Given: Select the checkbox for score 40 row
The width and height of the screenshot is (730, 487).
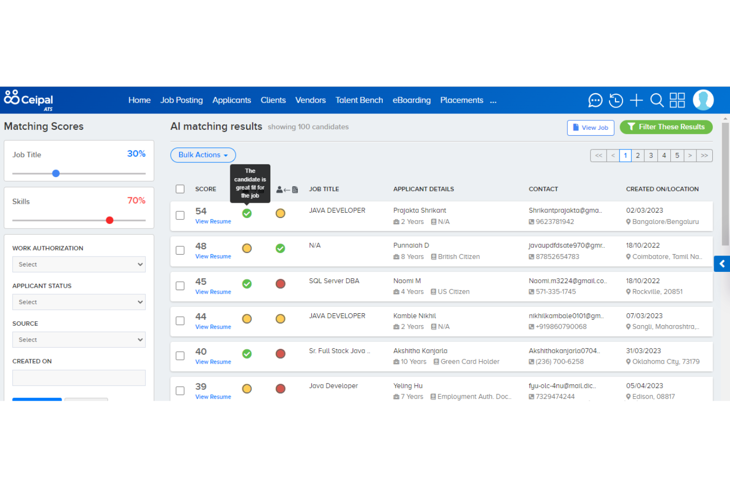Looking at the screenshot, I should (180, 356).
